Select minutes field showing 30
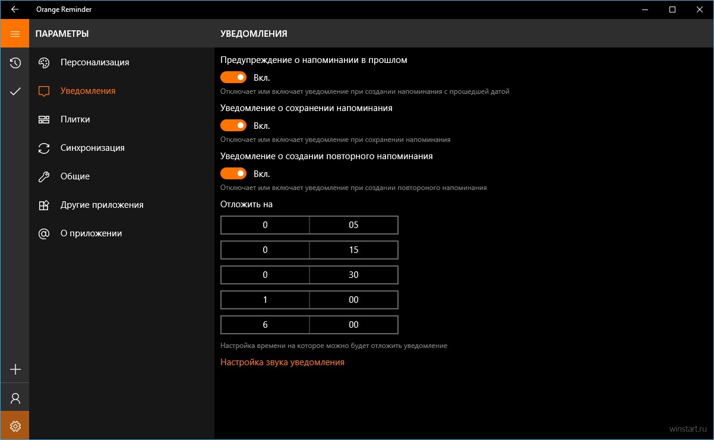The image size is (714, 440). click(353, 275)
